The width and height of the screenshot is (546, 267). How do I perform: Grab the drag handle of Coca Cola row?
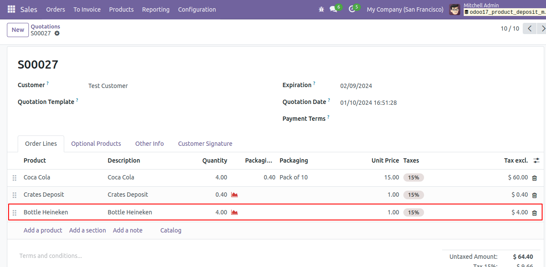14,178
